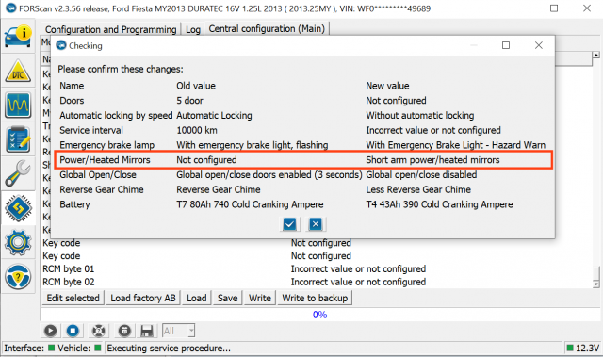Click the Load button
The image size is (603, 357).
[197, 298]
